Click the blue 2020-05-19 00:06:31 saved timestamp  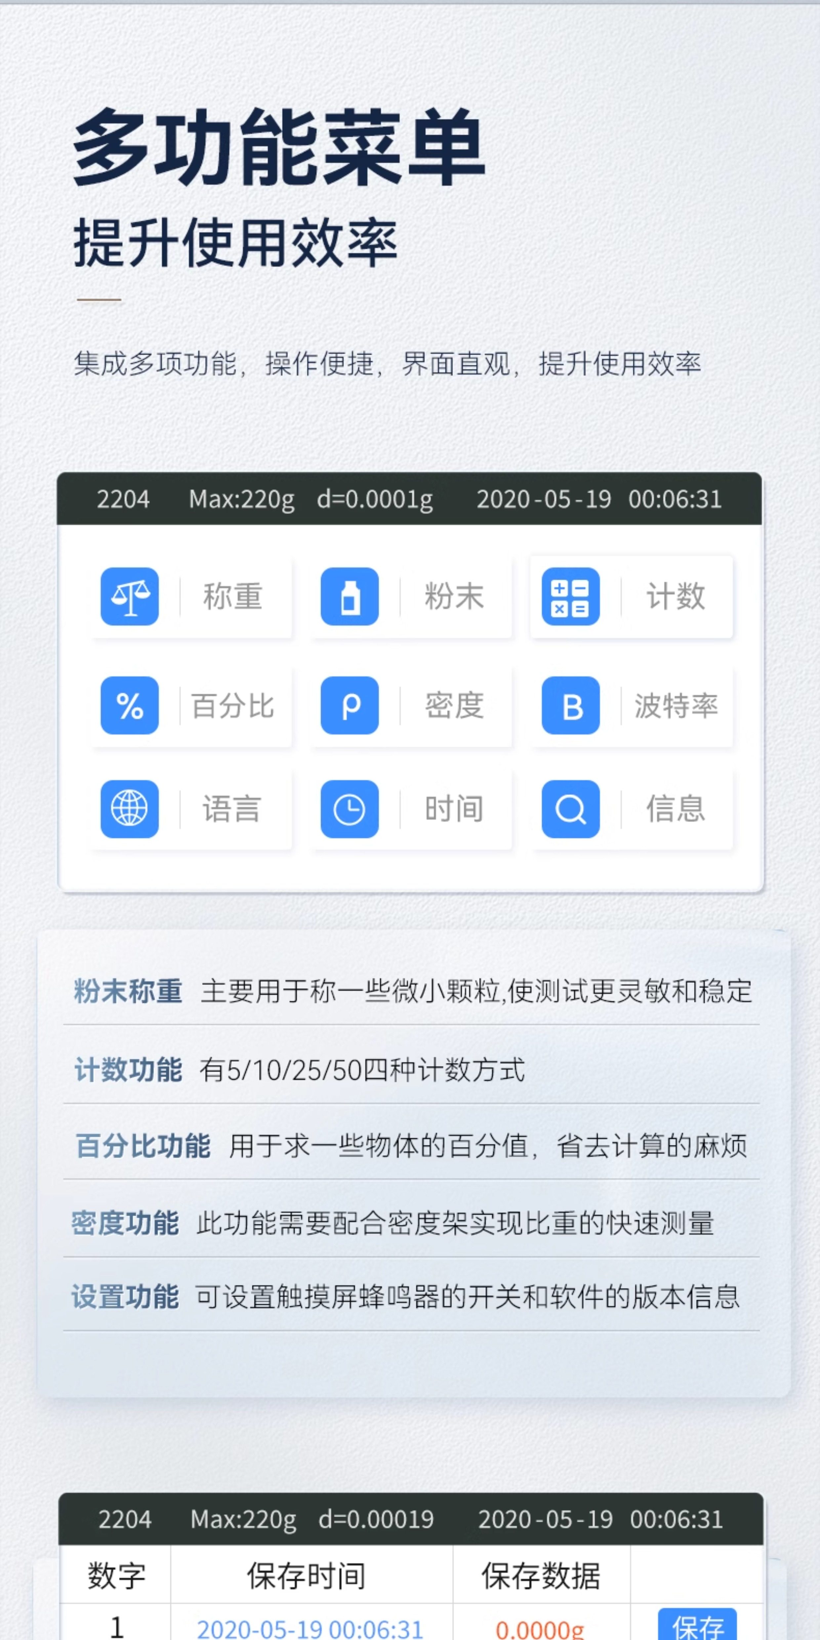[310, 1629]
